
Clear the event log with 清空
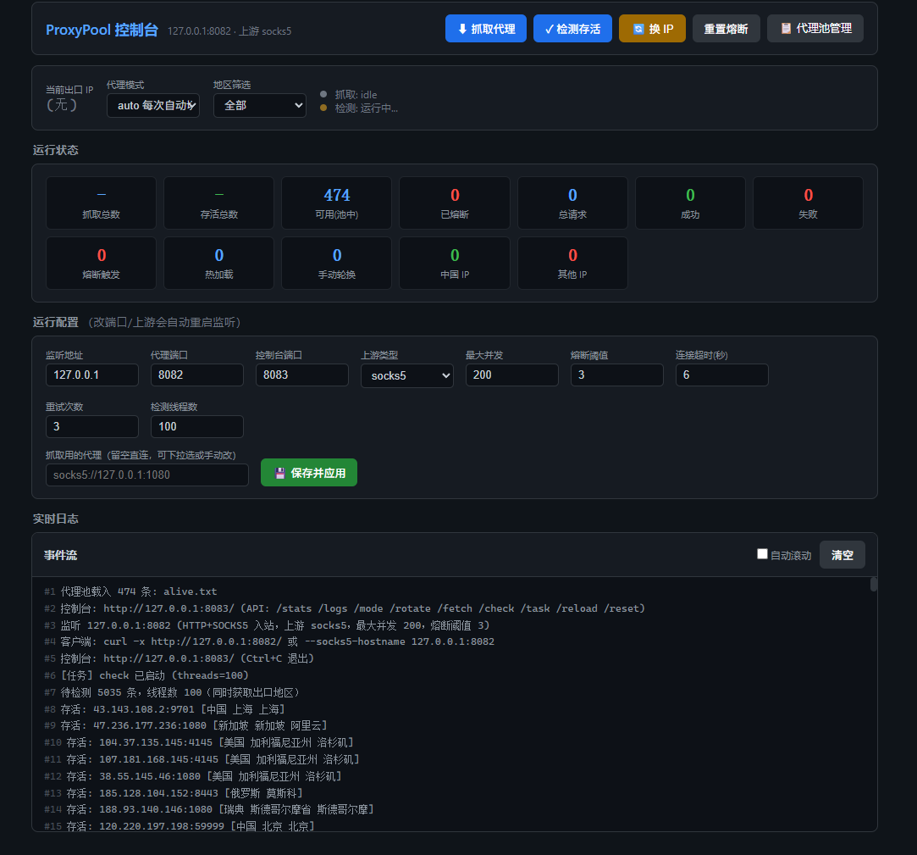point(842,555)
